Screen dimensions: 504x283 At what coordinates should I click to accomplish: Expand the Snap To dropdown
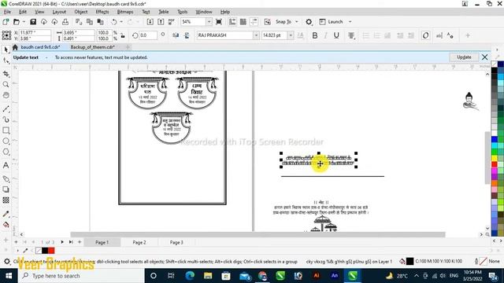tap(297, 22)
